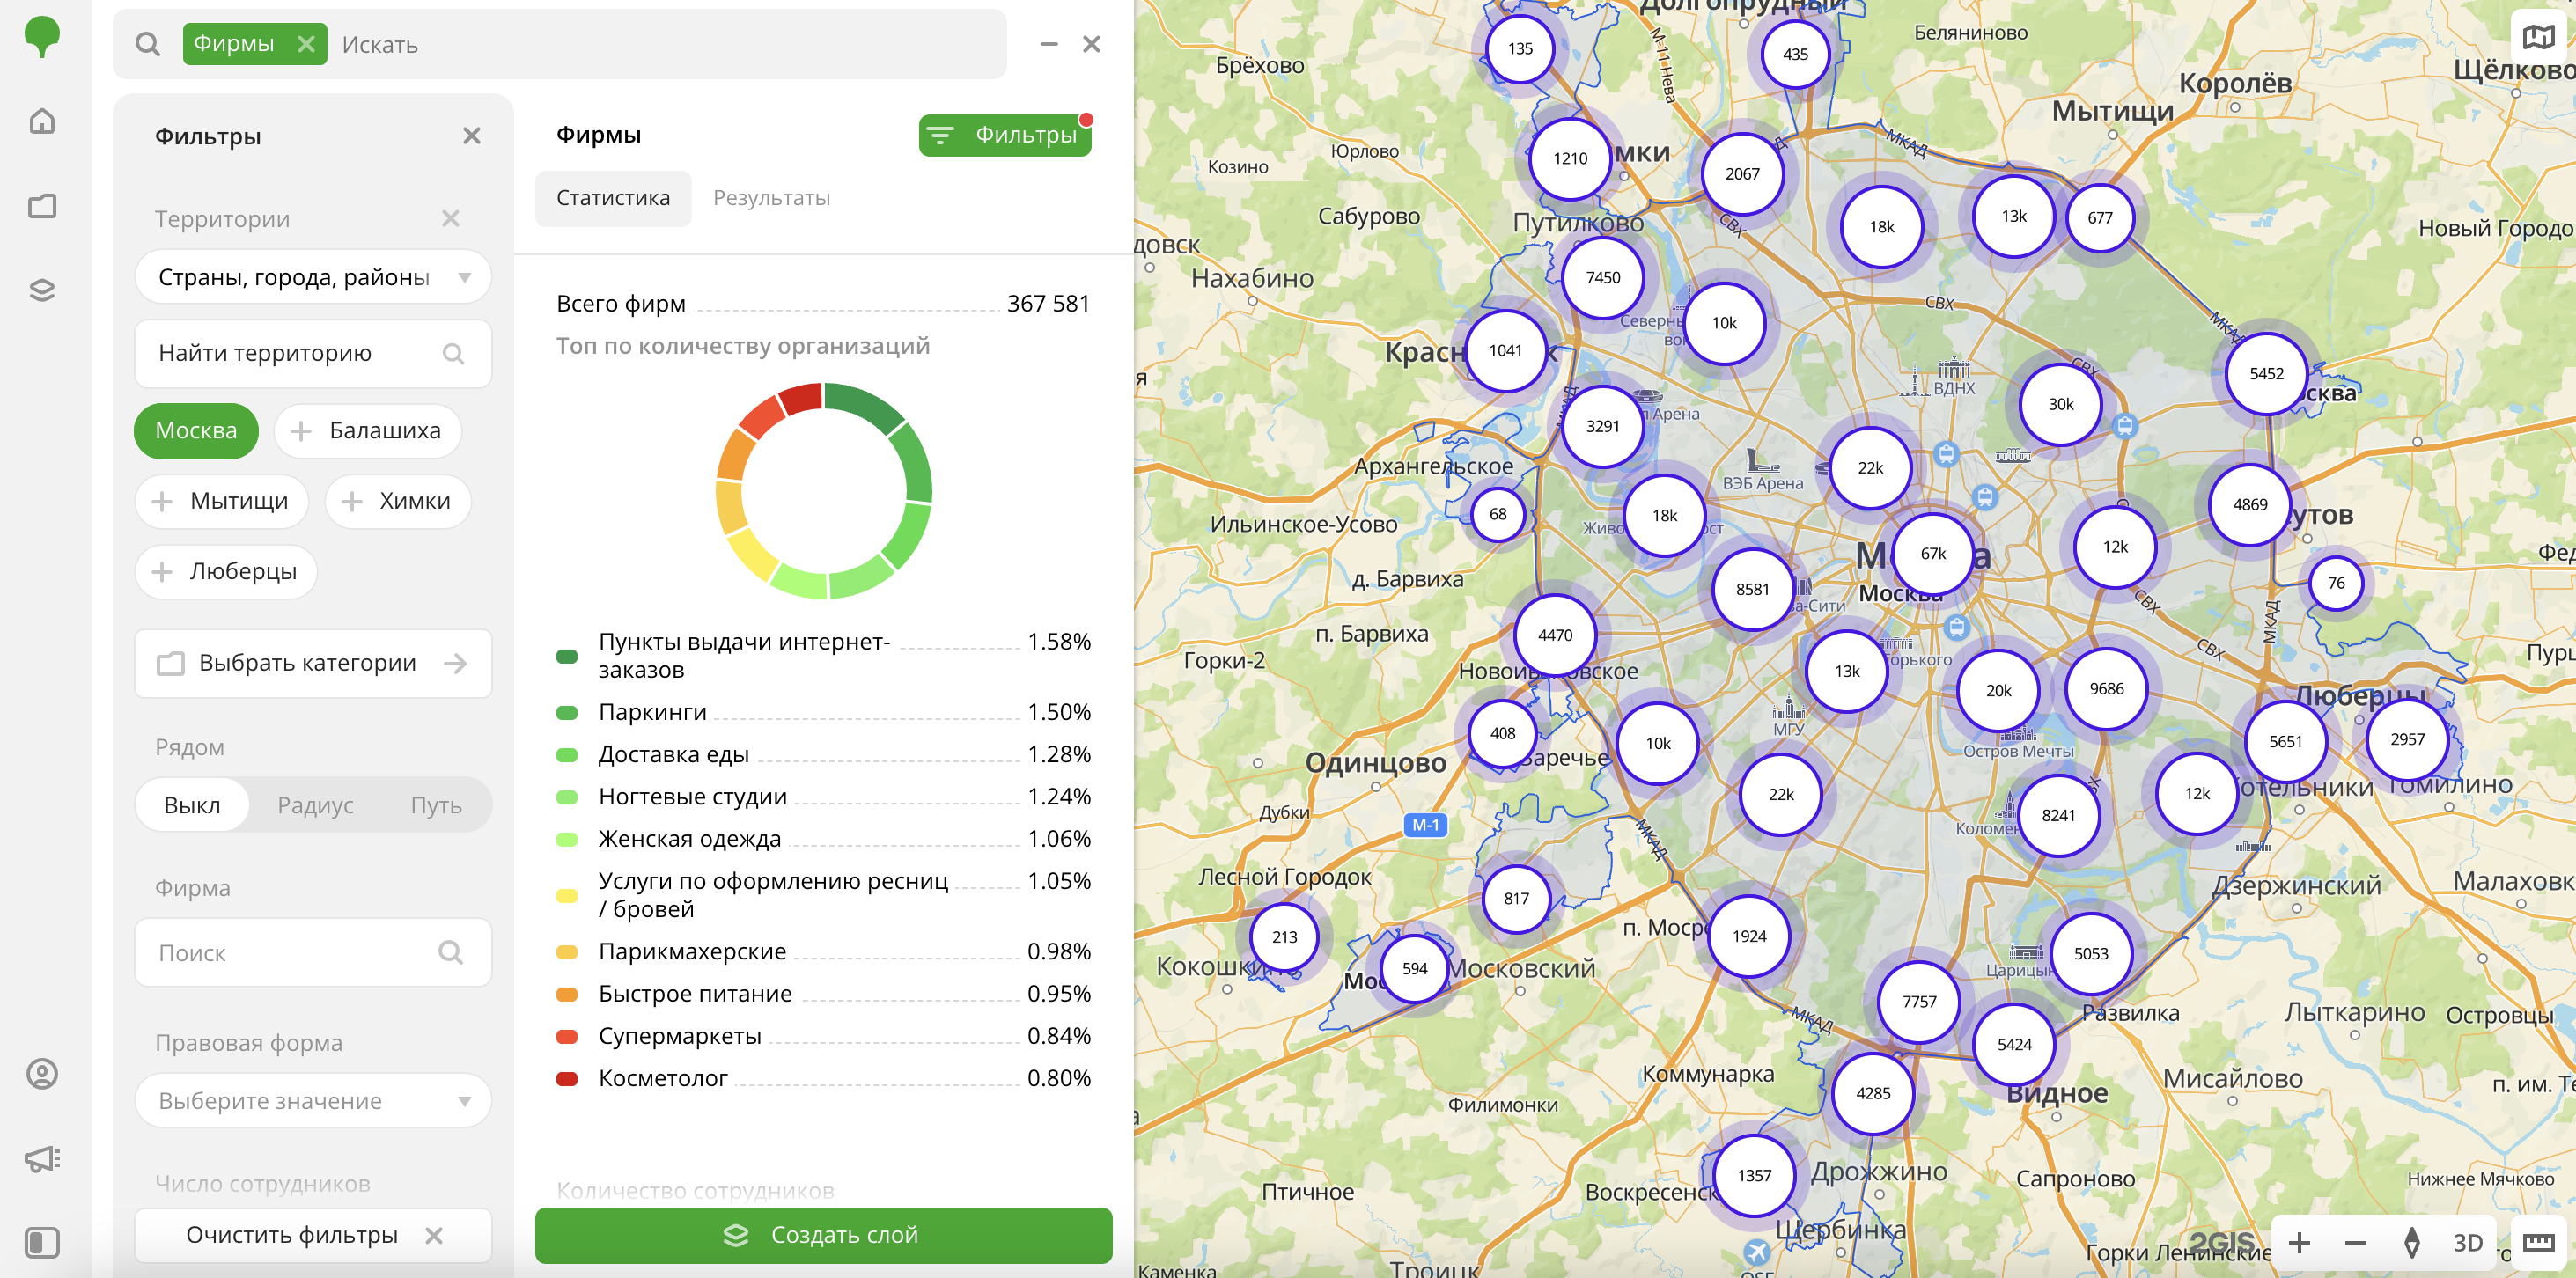Image resolution: width=2576 pixels, height=1278 pixels.
Task: Add the Химки territory chip
Action: tap(397, 501)
